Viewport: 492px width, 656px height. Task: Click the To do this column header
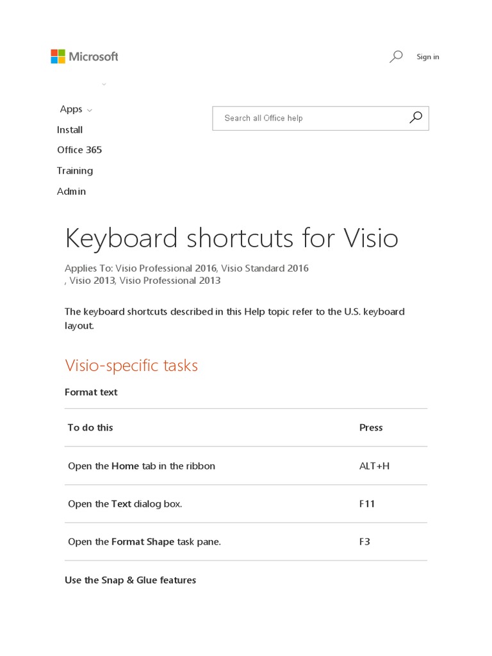pos(90,427)
